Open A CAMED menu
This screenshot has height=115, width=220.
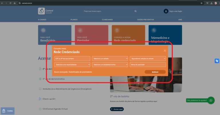point(42,20)
